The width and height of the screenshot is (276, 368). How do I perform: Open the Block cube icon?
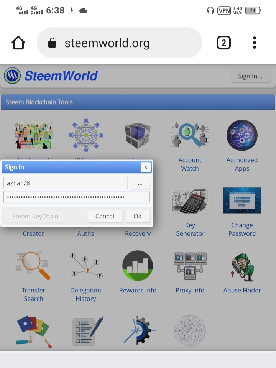(138, 135)
